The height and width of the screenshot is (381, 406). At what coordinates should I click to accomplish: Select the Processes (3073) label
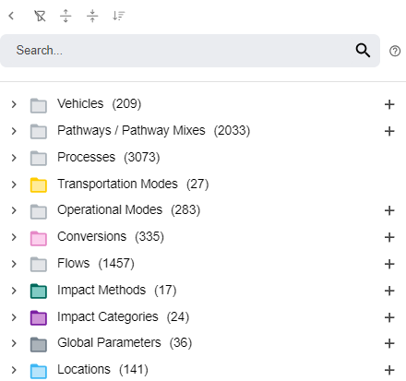(109, 158)
